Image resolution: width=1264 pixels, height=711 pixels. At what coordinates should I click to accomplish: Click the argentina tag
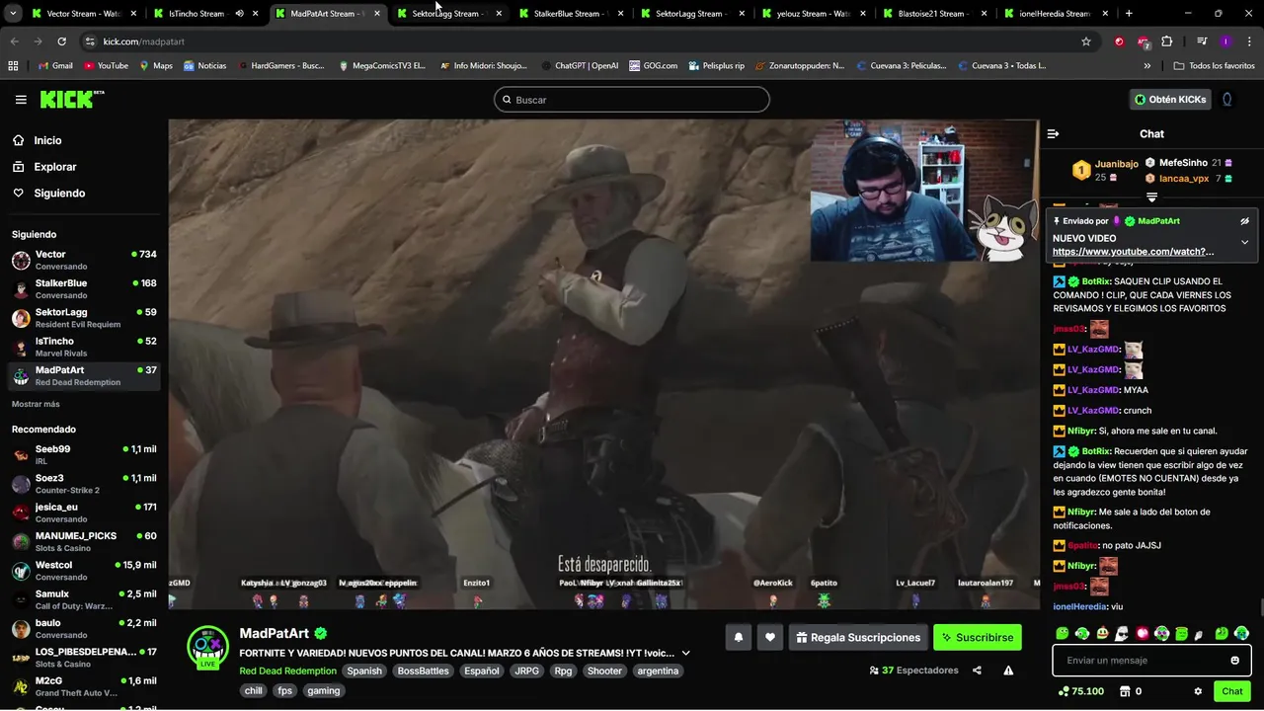[658, 671]
